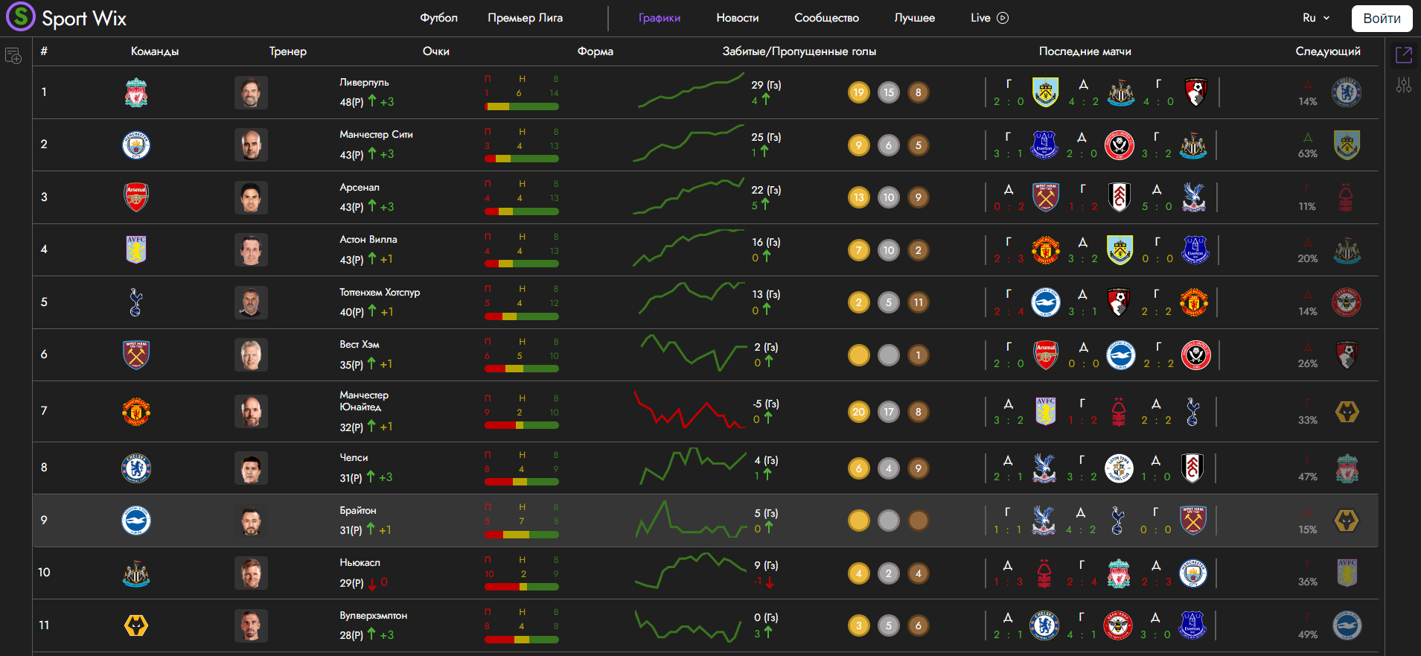Open Arsenal coach photo
Image resolution: width=1421 pixels, height=656 pixels.
click(251, 197)
